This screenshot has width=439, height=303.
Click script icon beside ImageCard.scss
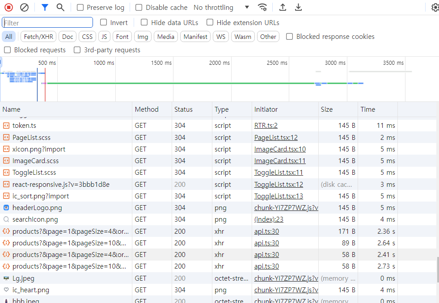click(x=6, y=161)
